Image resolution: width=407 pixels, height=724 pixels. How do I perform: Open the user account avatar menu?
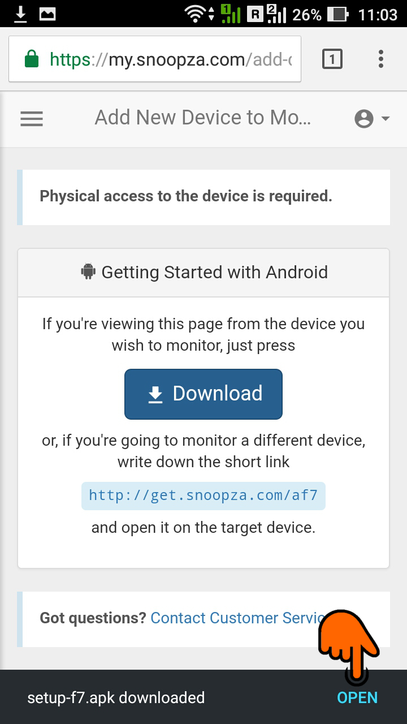click(364, 119)
